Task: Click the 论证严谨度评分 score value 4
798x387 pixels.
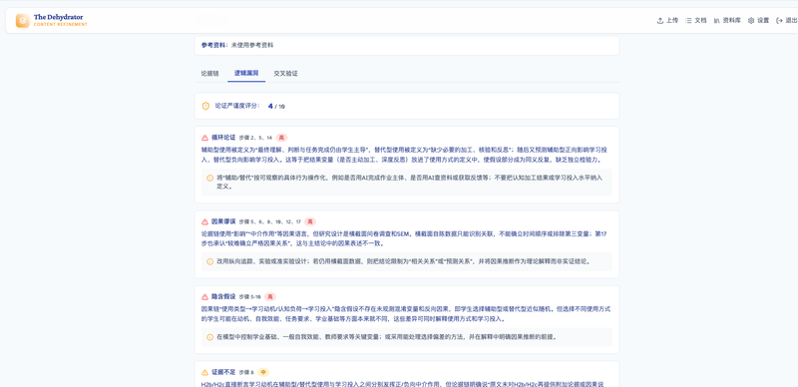Action: [270, 106]
